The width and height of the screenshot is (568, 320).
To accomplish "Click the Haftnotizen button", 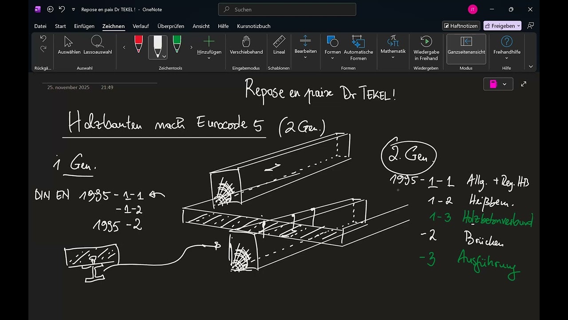I will point(461,26).
